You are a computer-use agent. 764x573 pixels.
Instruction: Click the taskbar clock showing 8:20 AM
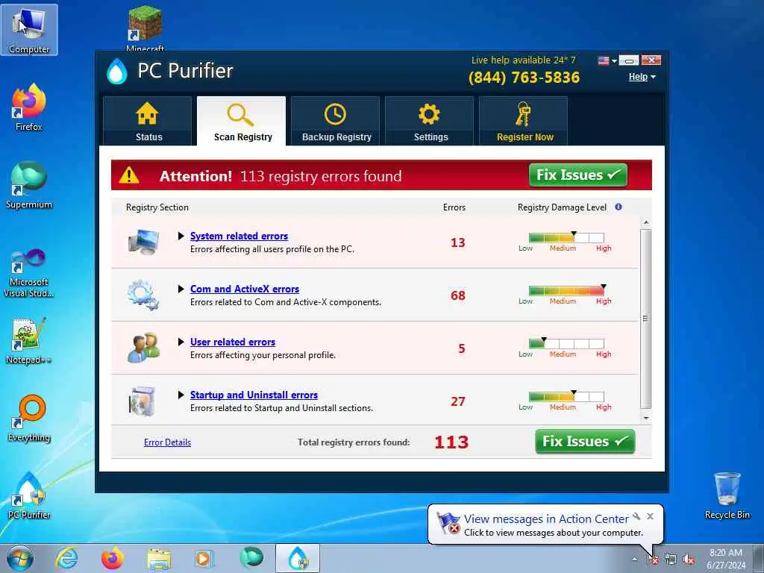(725, 559)
